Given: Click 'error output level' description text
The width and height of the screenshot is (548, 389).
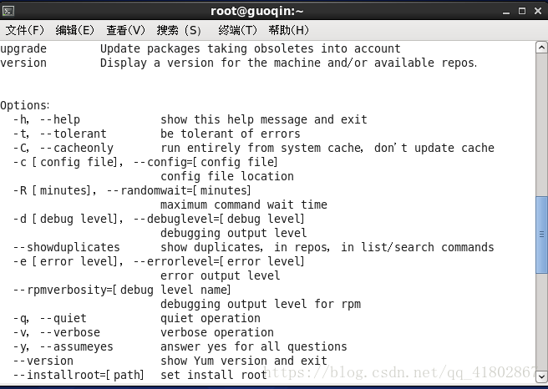Looking at the screenshot, I should click(x=221, y=275).
